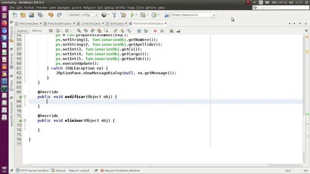Image resolution: width=310 pixels, height=174 pixels.
Task: Run the project with green play icon
Action: coord(132,15)
